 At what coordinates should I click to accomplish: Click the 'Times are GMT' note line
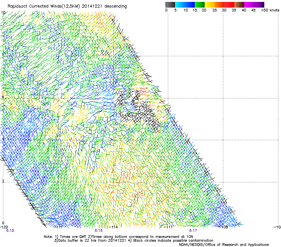118,237
